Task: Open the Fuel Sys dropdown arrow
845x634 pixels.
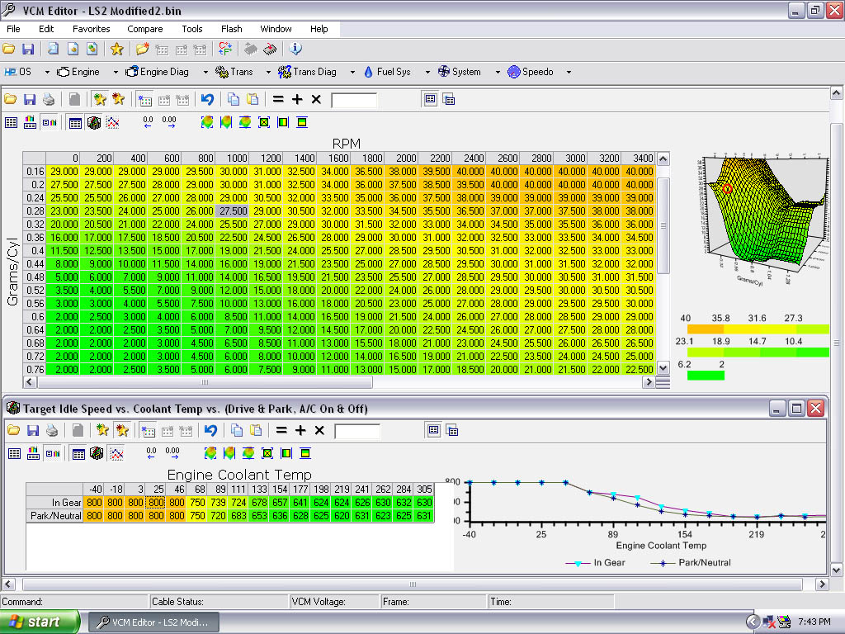Action: pyautogui.click(x=427, y=73)
